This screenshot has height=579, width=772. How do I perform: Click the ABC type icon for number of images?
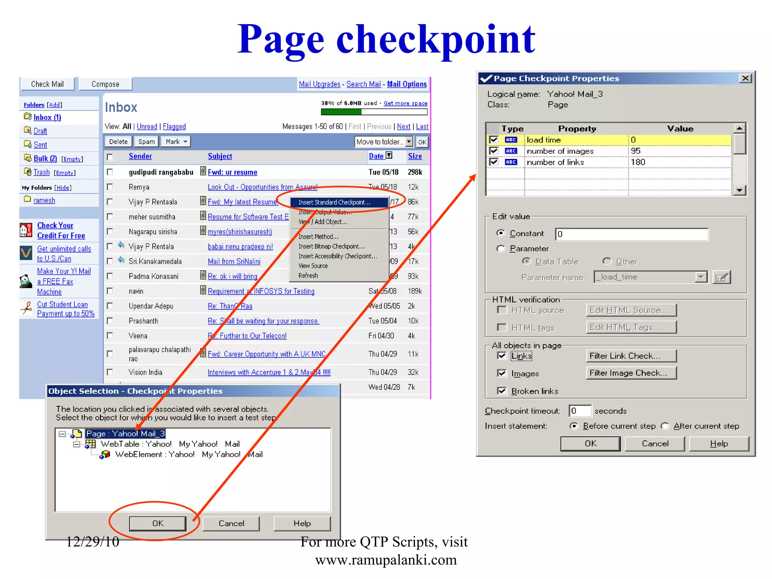pos(511,151)
